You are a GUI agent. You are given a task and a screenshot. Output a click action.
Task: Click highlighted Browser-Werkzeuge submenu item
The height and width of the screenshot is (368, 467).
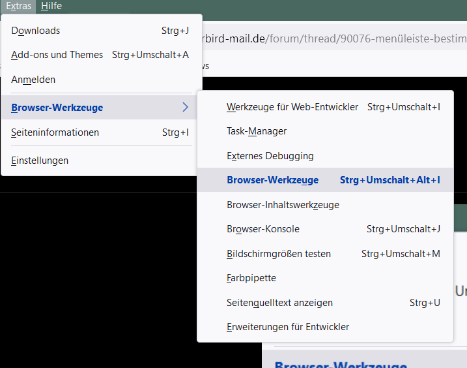click(273, 180)
